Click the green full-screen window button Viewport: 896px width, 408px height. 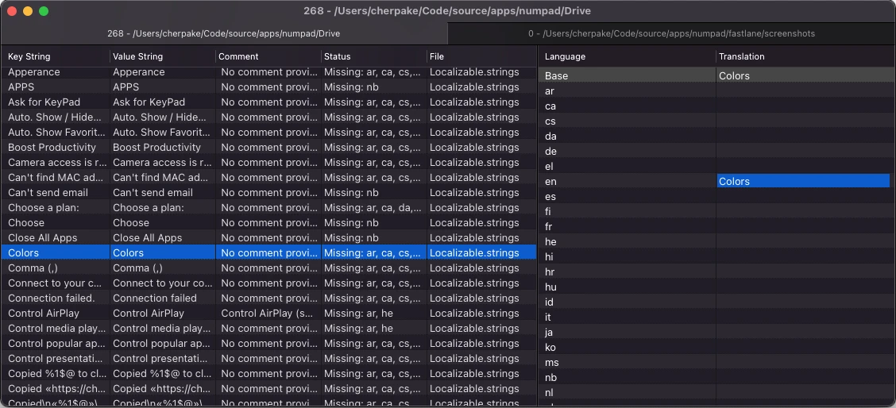pos(44,11)
